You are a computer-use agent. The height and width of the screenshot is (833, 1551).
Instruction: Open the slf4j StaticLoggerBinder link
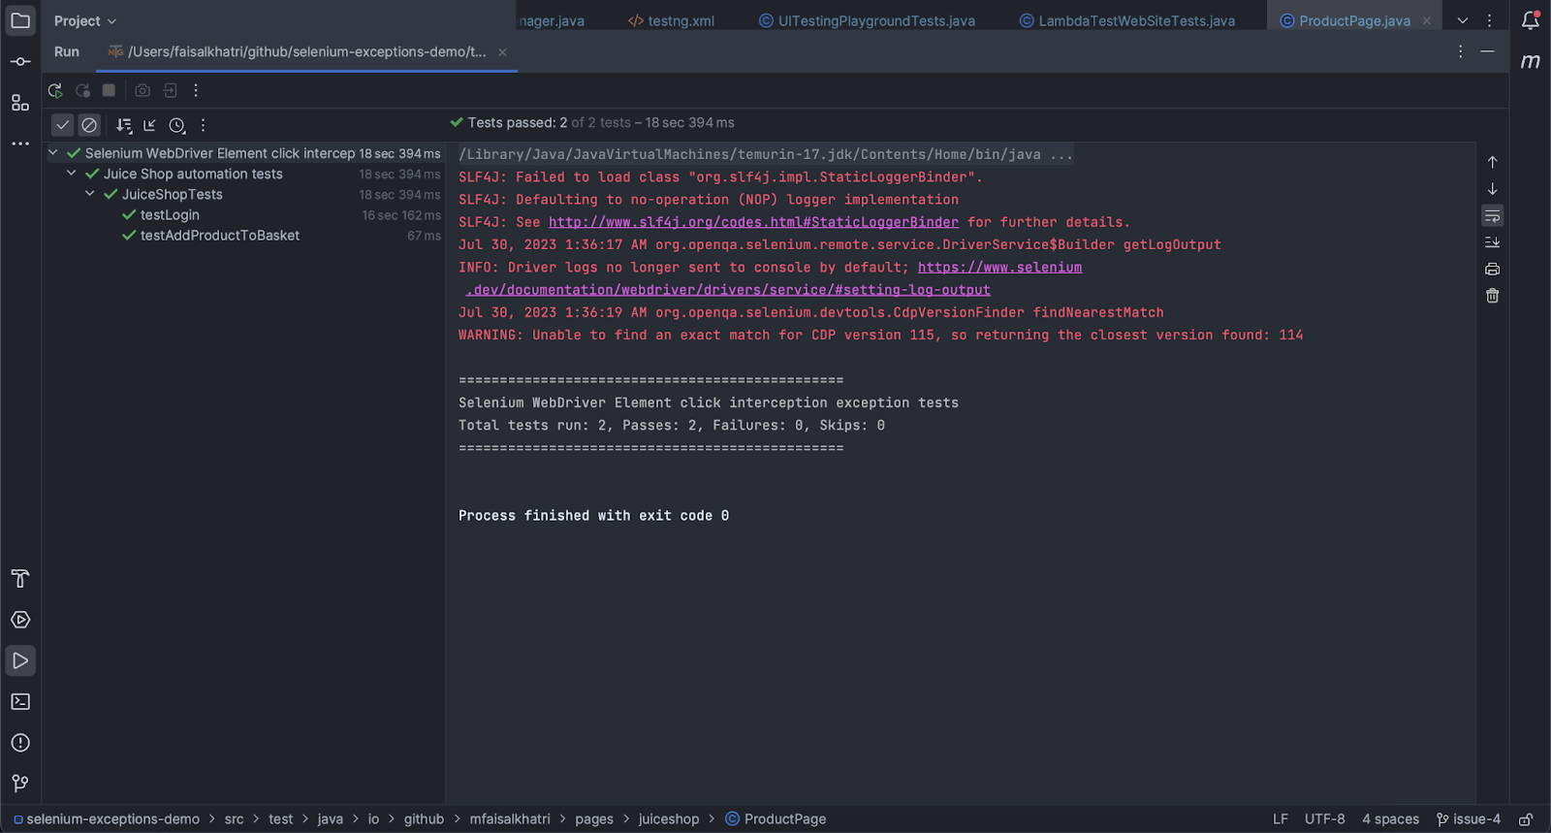coord(753,222)
